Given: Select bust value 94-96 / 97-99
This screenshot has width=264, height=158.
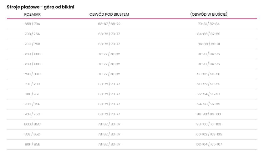Looking at the screenshot, I should 209,104.
